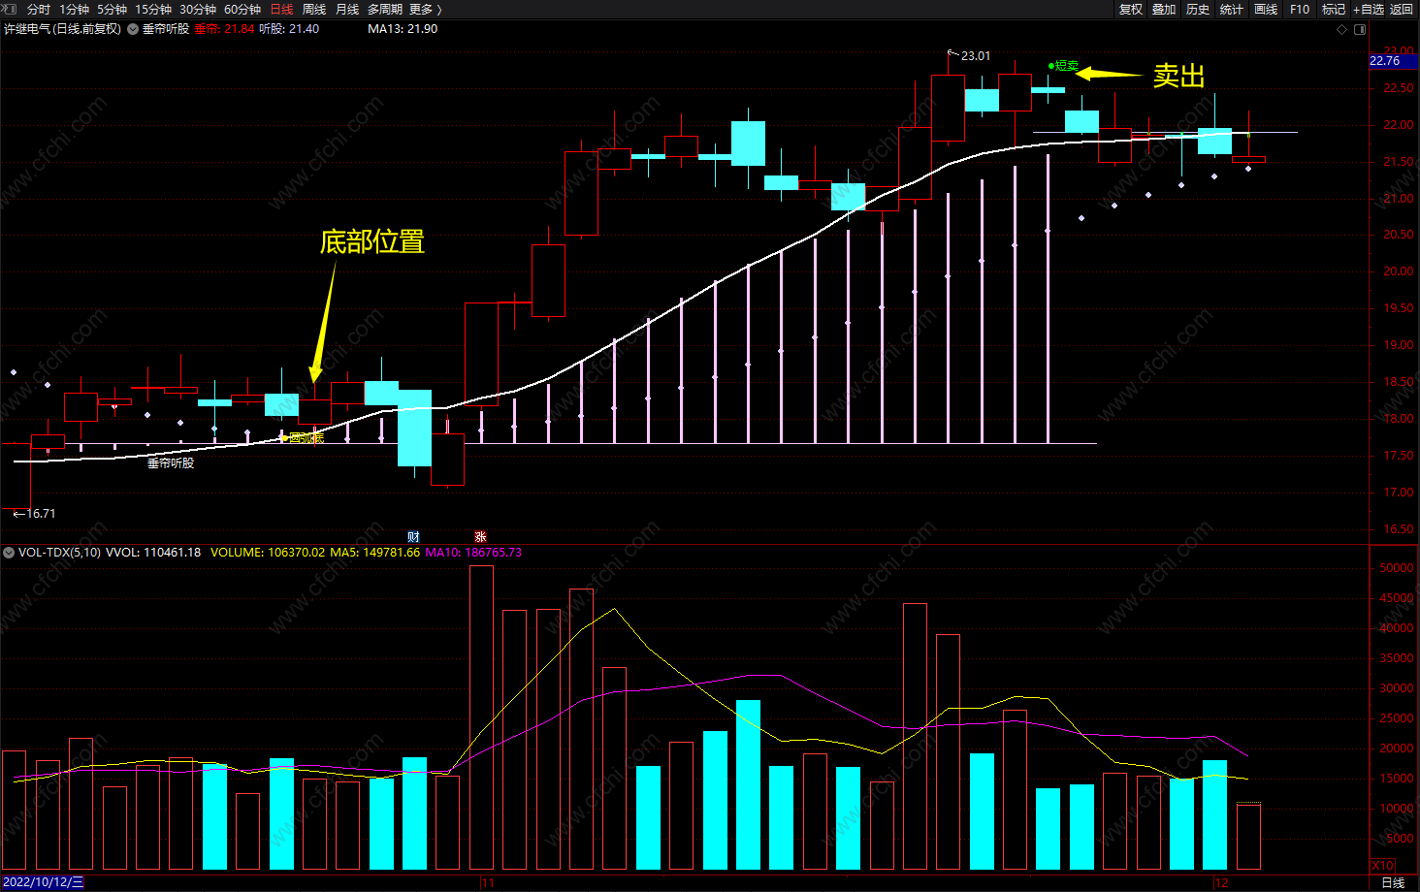This screenshot has width=1420, height=892.
Task: Click the 垂帘听股 indicator name in header
Action: pyautogui.click(x=166, y=29)
